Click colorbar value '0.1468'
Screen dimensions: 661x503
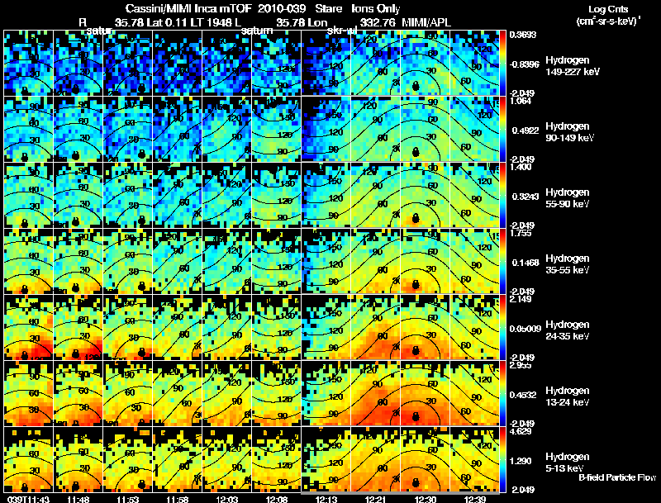click(x=524, y=263)
